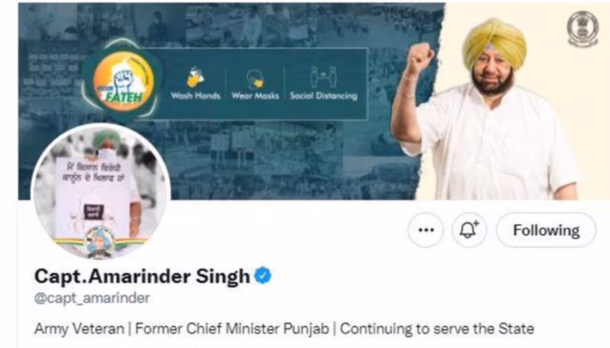This screenshot has width=610, height=348.
Task: Click the Army Veteran bio text
Action: tap(79, 328)
